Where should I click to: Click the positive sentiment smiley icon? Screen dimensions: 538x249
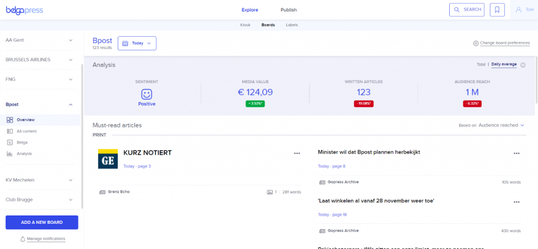(147, 94)
